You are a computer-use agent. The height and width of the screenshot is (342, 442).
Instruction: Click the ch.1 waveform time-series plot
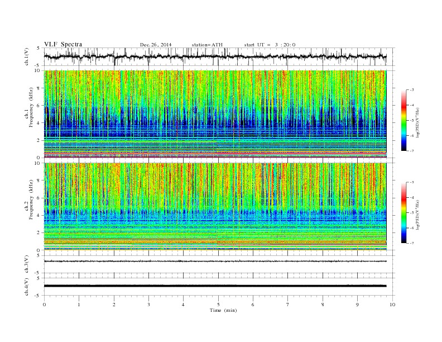tap(219, 56)
